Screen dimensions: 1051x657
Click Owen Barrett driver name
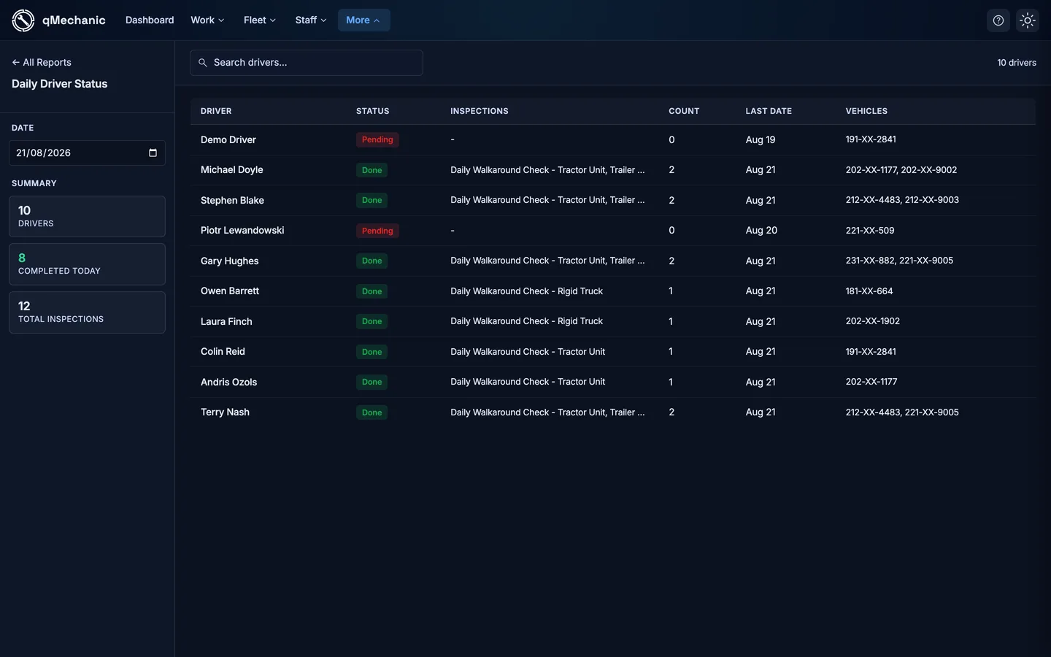coord(230,291)
